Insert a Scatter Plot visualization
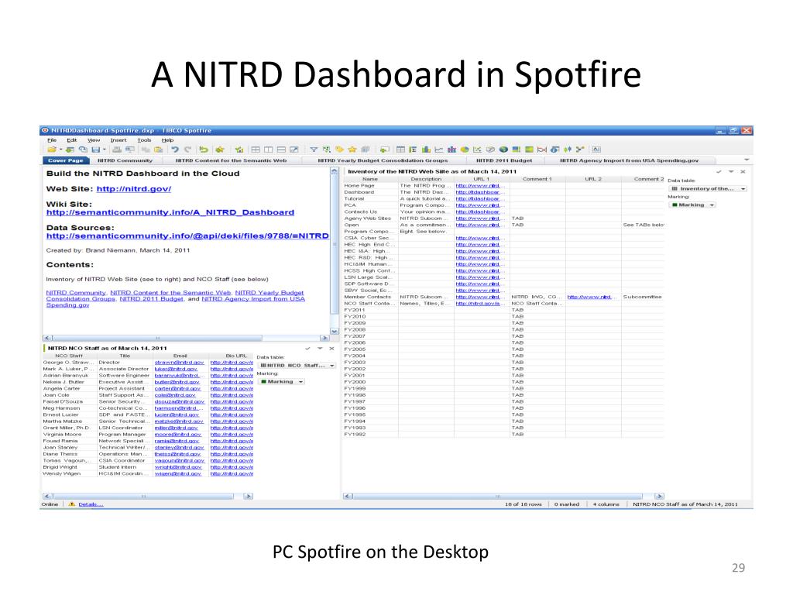The image size is (793, 595). tap(477, 150)
